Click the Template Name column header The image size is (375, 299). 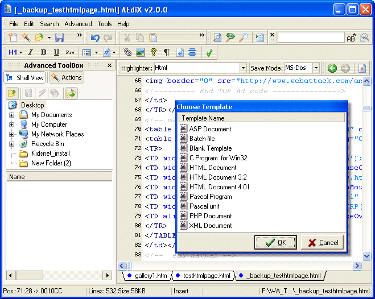pyautogui.click(x=261, y=118)
